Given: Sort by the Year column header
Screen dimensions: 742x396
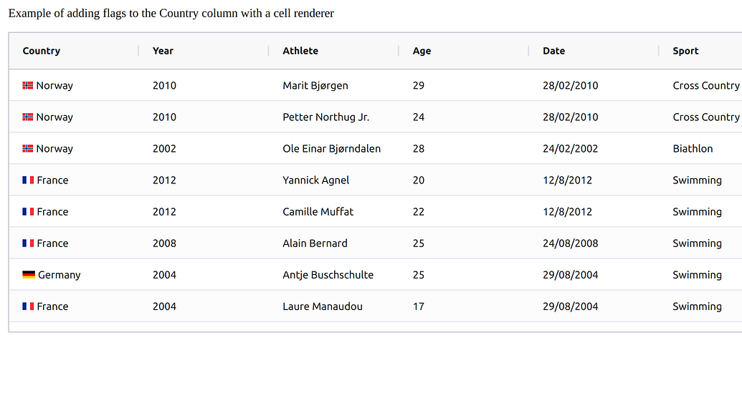Looking at the screenshot, I should 163,51.
